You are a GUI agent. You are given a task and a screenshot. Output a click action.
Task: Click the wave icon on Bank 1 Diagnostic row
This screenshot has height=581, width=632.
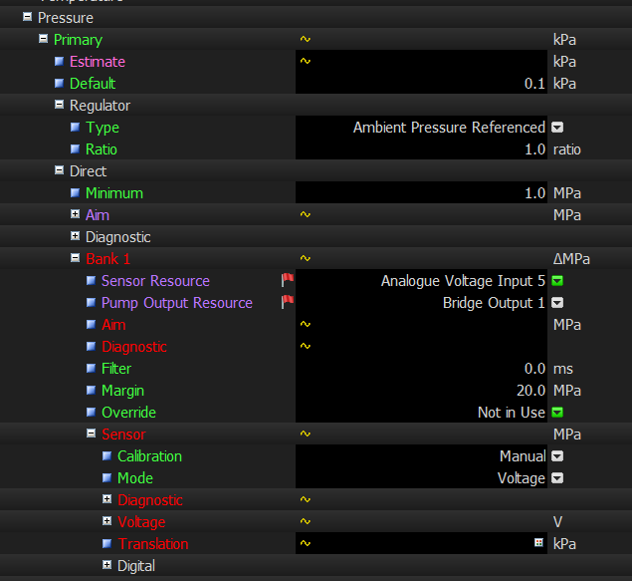coord(306,346)
